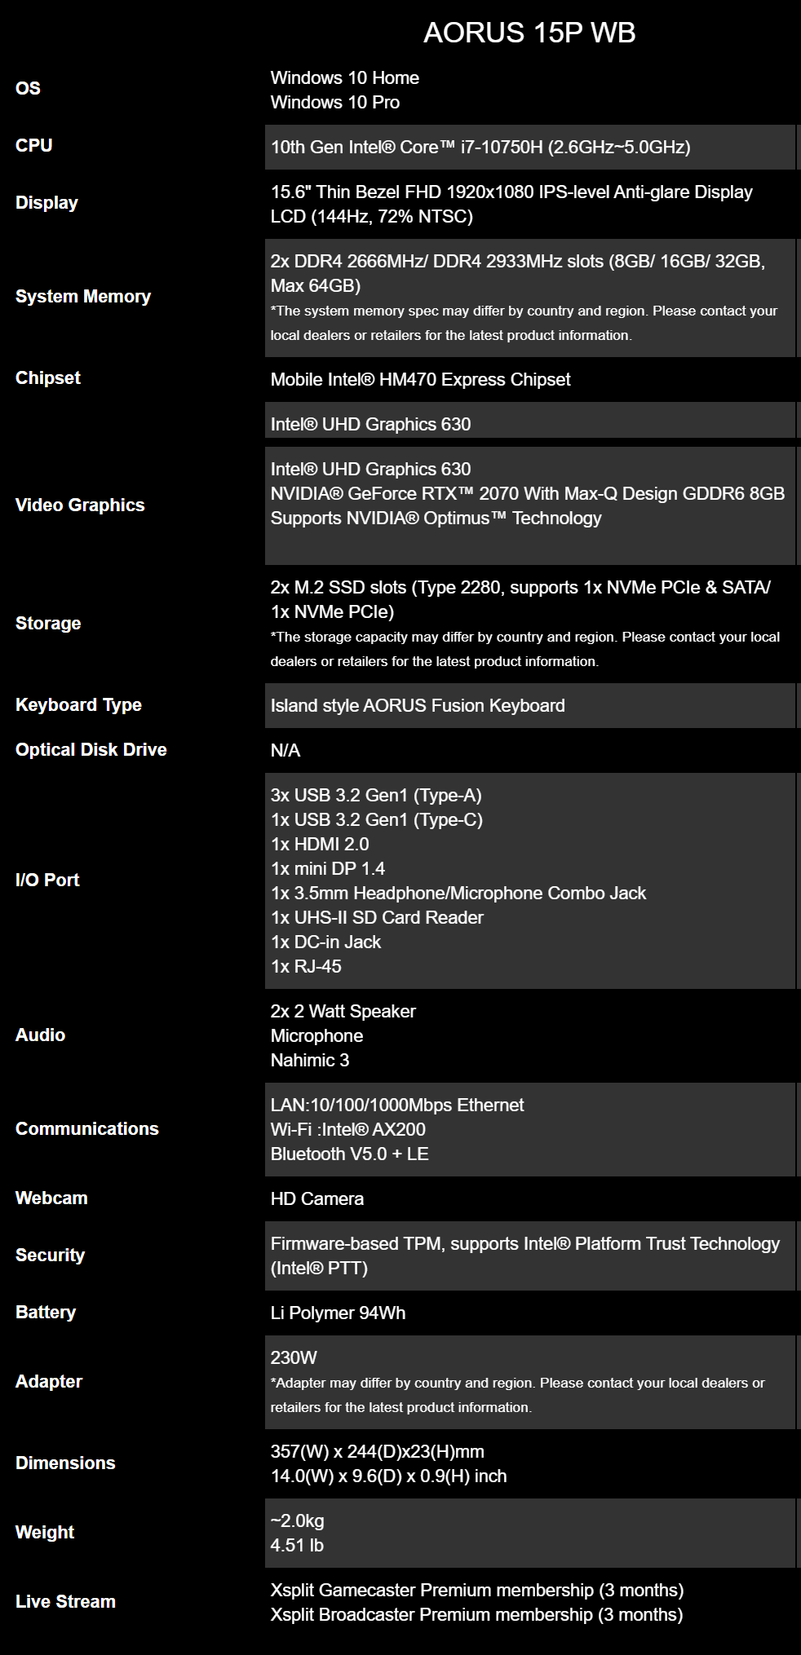
Task: Click the Firmware-based TPM description
Action: [x=525, y=1256]
